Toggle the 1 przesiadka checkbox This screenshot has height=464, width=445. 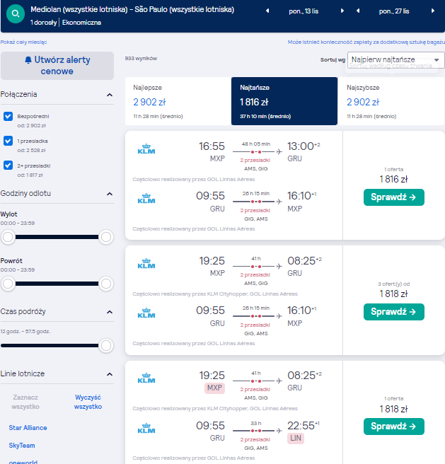8,141
